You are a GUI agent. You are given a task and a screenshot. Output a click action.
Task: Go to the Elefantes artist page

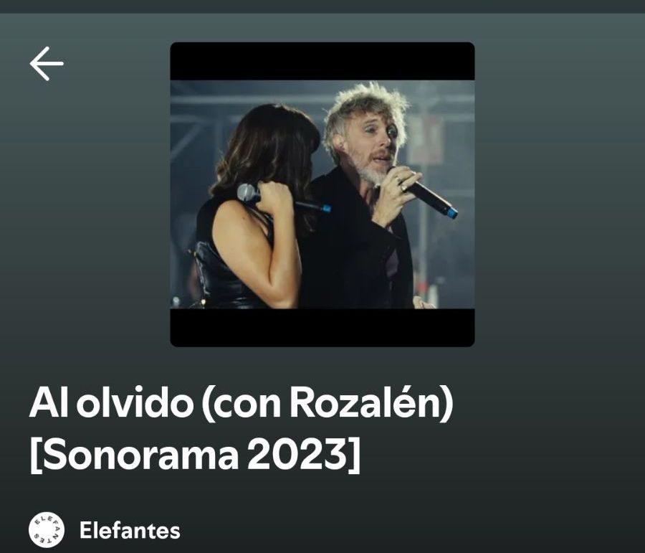pyautogui.click(x=130, y=530)
